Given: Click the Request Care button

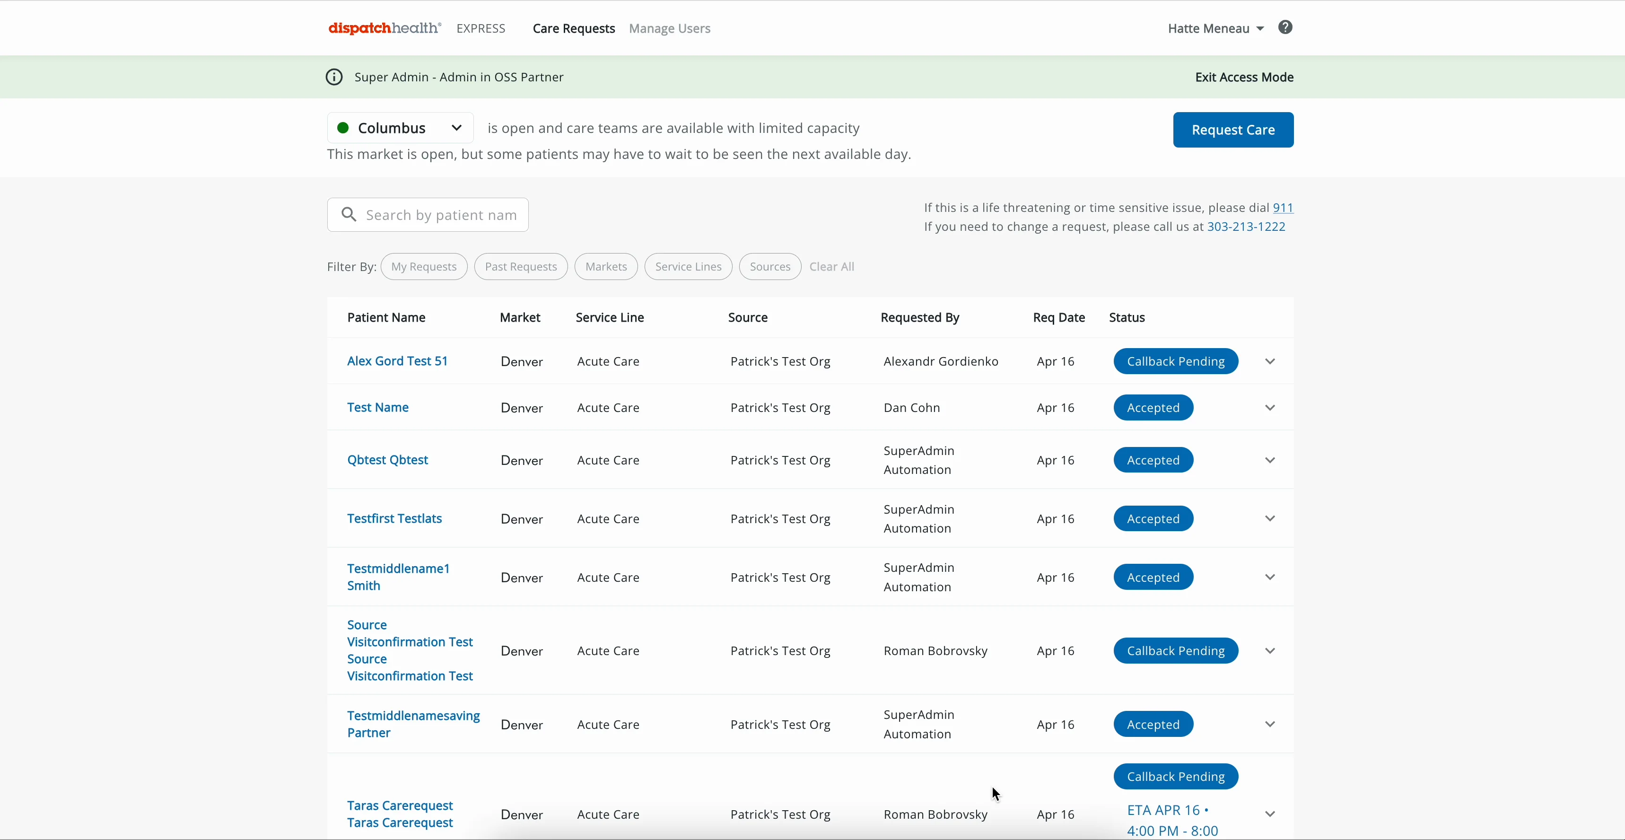Looking at the screenshot, I should (1232, 130).
